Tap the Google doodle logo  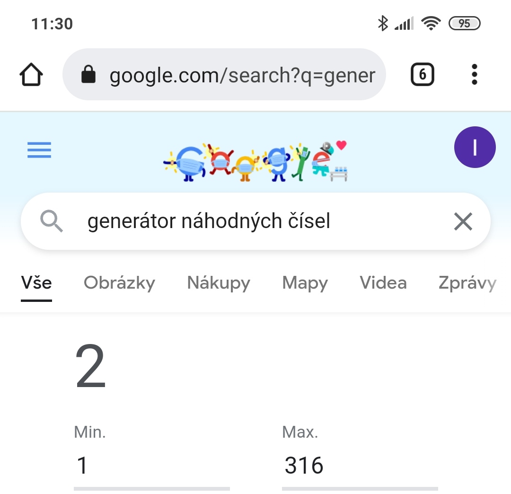[255, 161]
